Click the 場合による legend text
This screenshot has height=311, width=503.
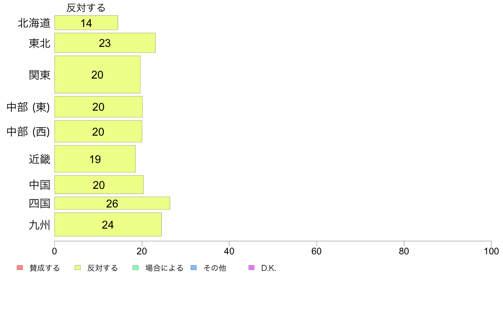coord(164,268)
